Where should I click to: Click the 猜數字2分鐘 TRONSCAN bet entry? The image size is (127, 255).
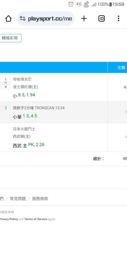tap(39, 108)
